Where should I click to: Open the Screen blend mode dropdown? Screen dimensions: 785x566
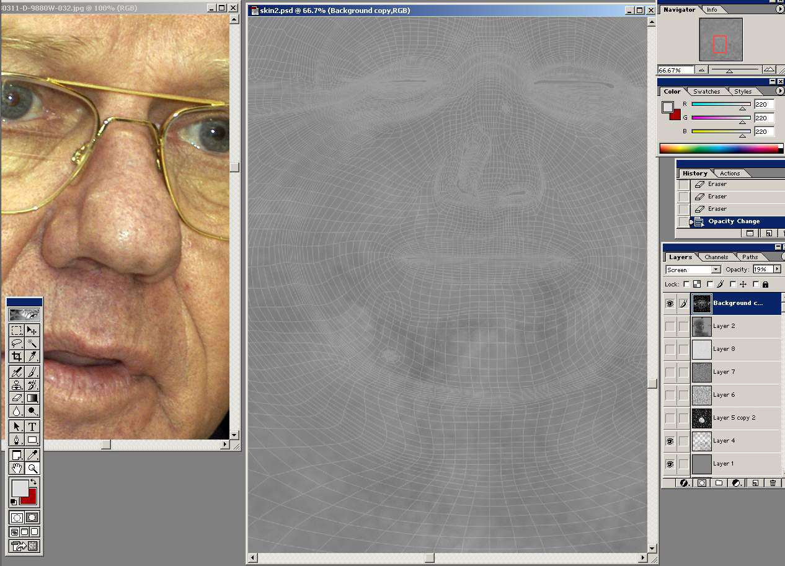tap(716, 270)
